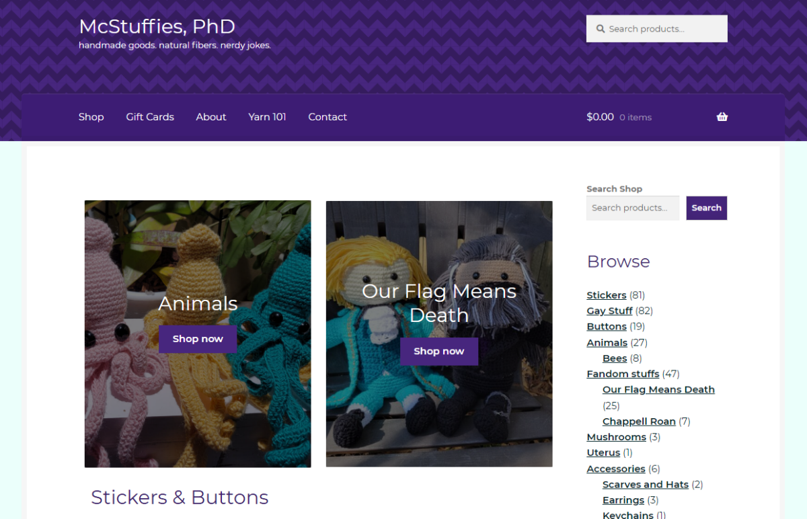Open the Gift Cards menu item
Image resolution: width=807 pixels, height=519 pixels.
(x=150, y=117)
